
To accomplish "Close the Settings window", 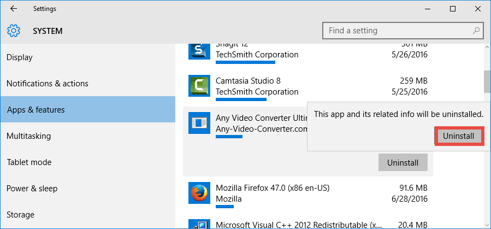I will tap(477, 9).
